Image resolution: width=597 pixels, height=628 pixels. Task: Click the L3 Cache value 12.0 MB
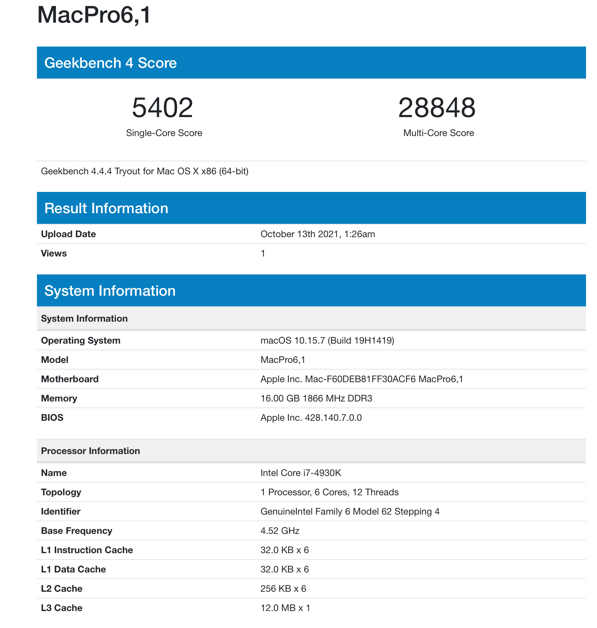285,608
